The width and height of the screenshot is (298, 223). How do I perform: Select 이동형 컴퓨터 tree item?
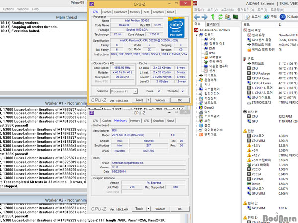pos(219,66)
